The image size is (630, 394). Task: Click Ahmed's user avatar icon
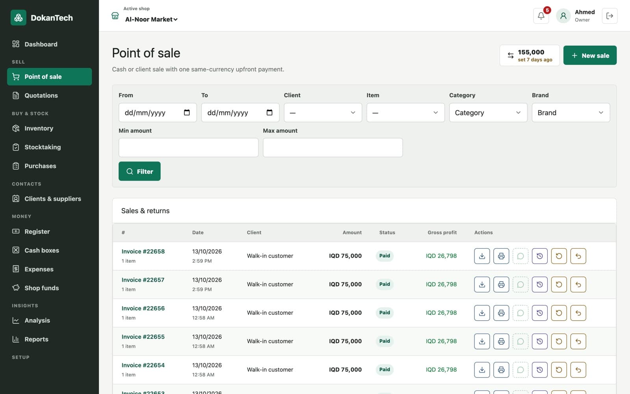click(563, 16)
